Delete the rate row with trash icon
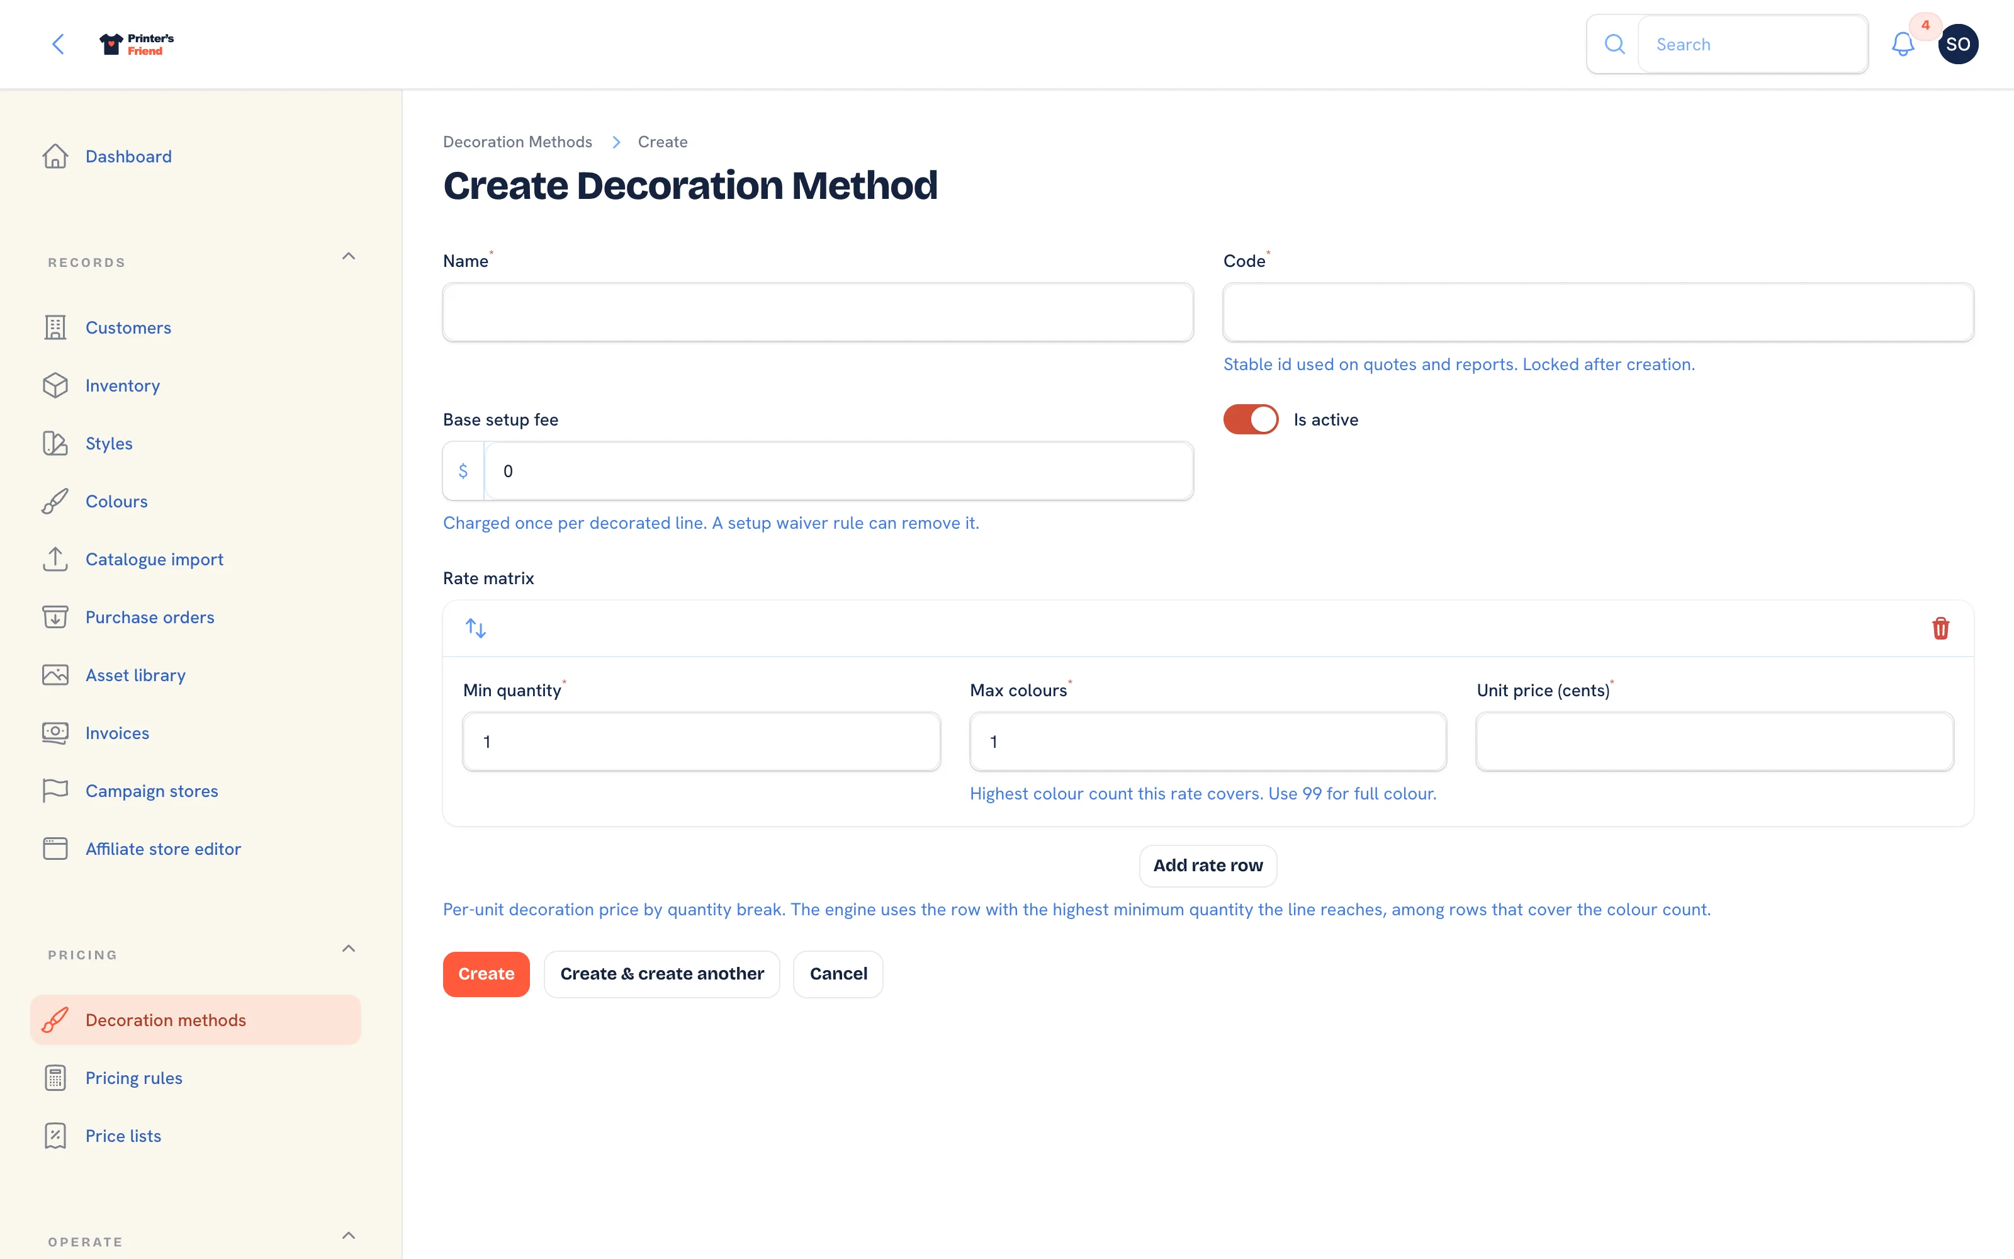This screenshot has height=1259, width=2014. click(x=1941, y=628)
